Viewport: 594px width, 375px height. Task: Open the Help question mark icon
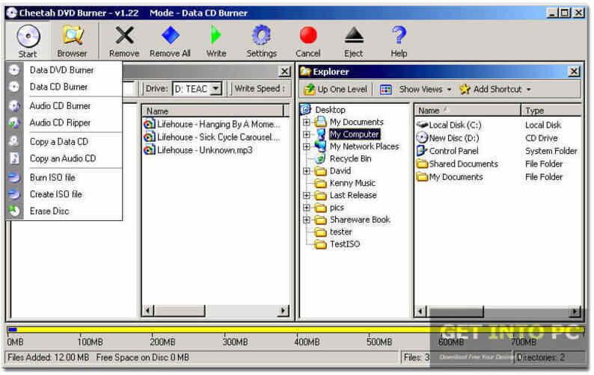point(399,35)
